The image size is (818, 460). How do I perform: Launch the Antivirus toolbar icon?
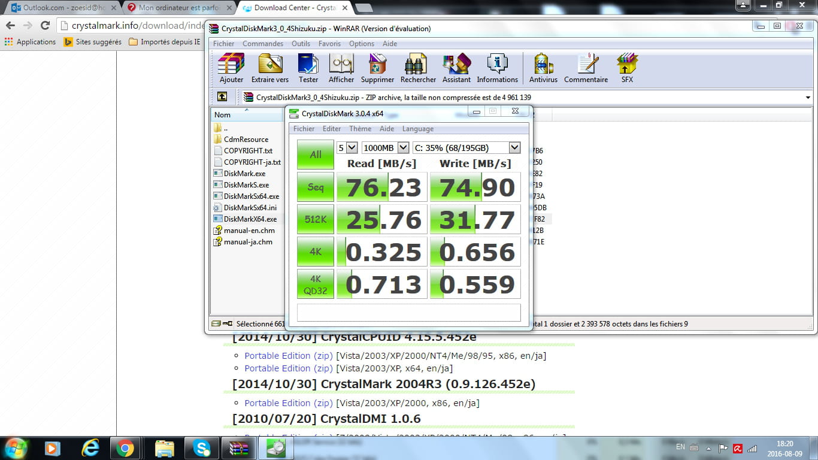pyautogui.click(x=543, y=68)
